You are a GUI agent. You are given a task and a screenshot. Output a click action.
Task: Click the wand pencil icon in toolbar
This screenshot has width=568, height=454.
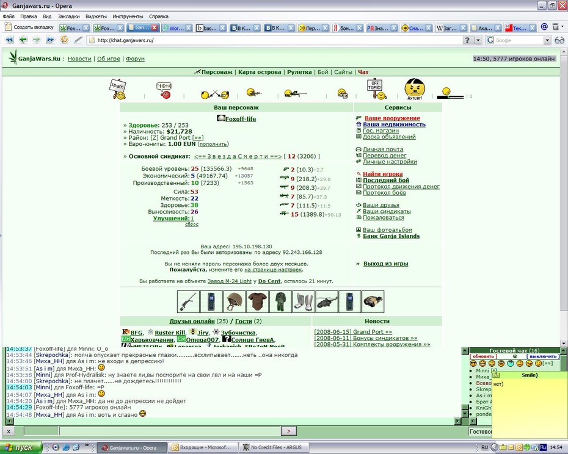coord(78,40)
